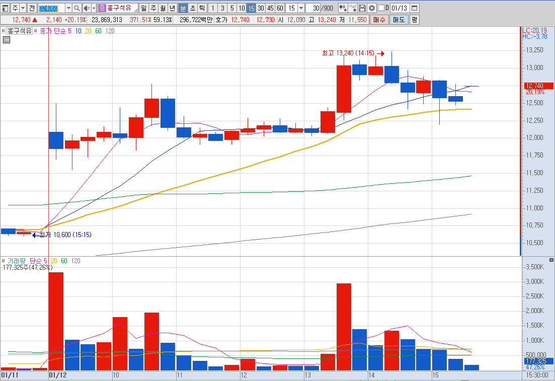Click the 매수 buy button
Image resolution: width=555 pixels, height=381 pixels.
click(x=379, y=20)
